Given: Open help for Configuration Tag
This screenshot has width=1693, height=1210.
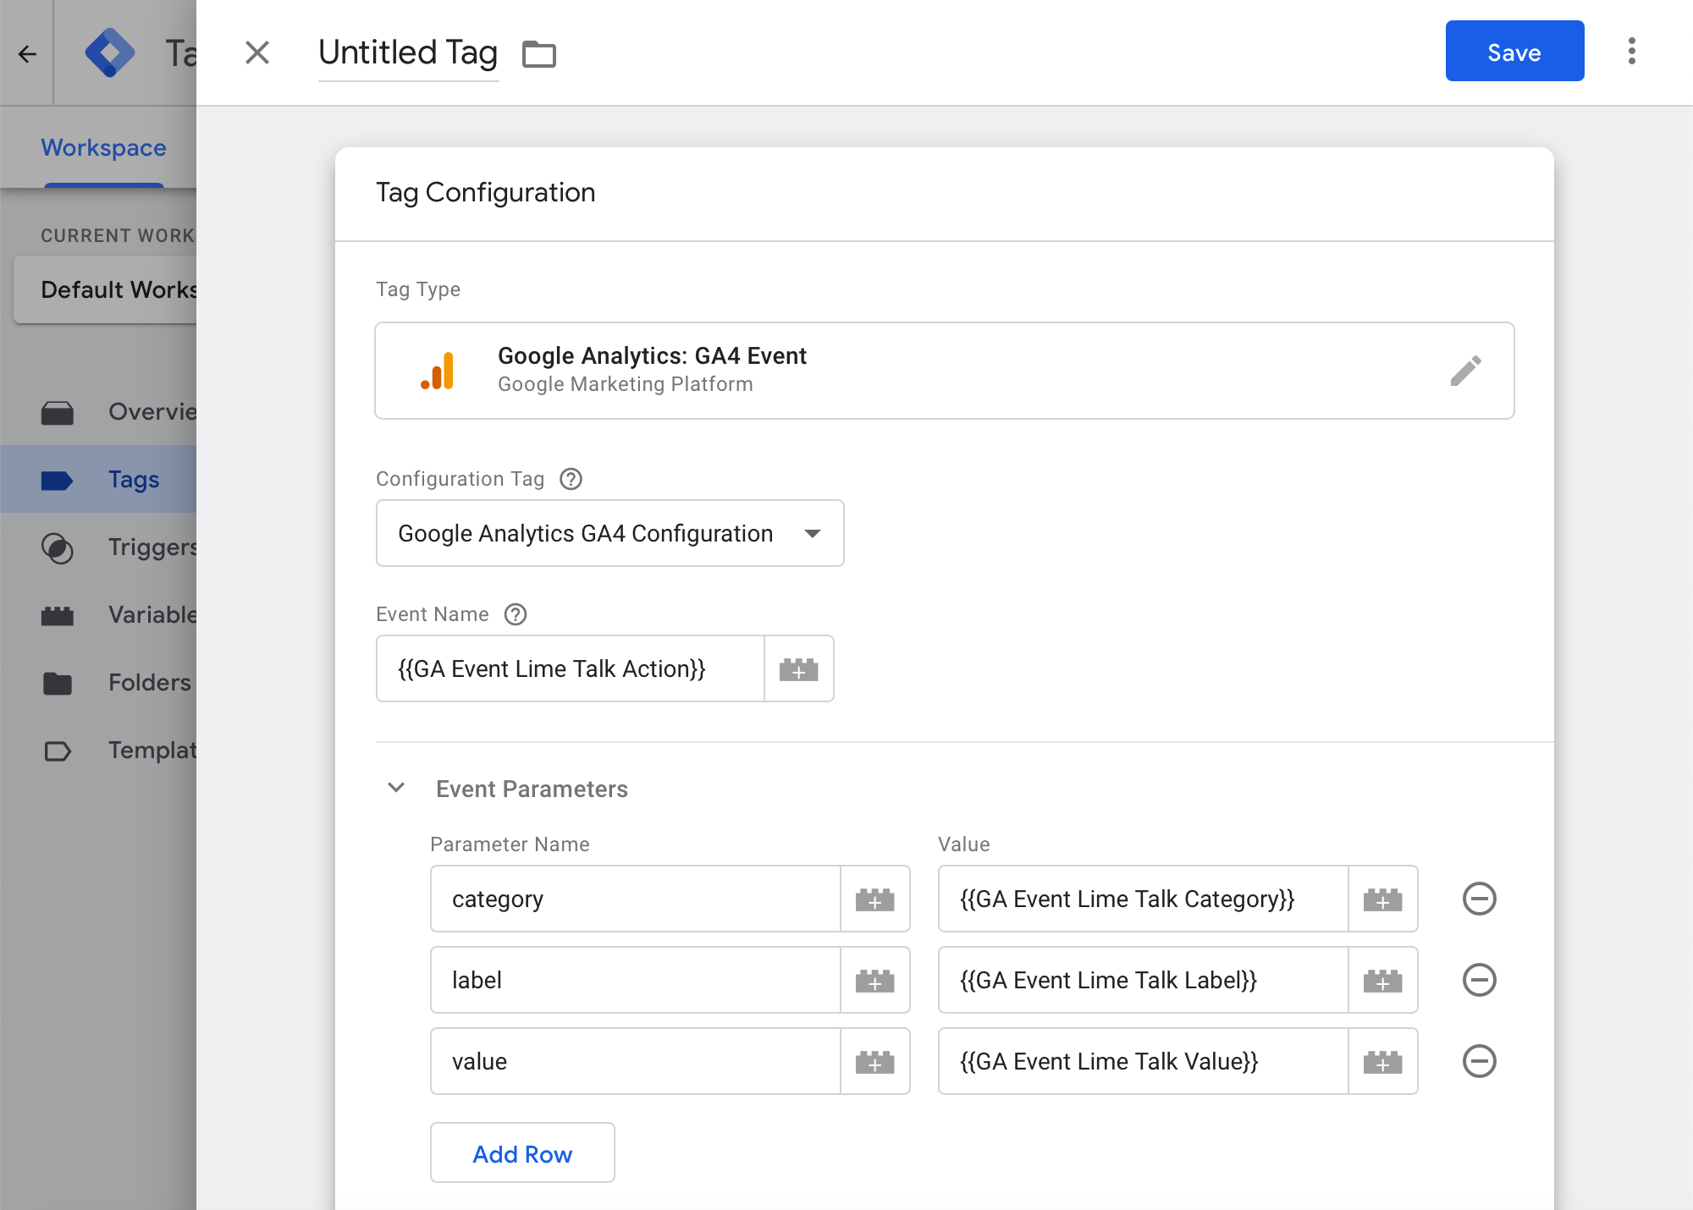Looking at the screenshot, I should [571, 479].
